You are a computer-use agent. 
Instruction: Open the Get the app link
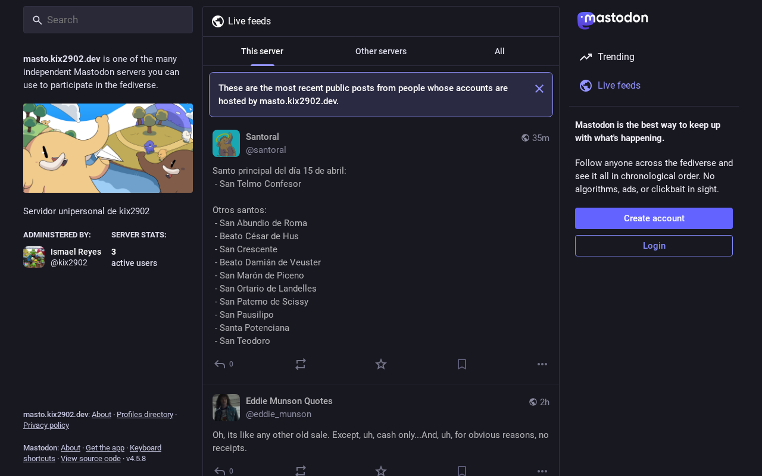105,447
